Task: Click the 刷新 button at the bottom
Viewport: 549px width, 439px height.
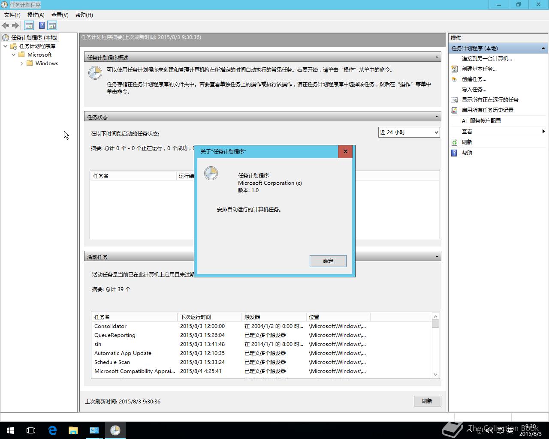Action: [x=427, y=401]
